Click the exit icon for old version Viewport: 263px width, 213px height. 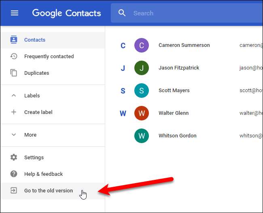pyautogui.click(x=14, y=190)
